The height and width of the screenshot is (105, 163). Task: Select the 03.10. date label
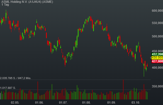[x=136, y=102]
